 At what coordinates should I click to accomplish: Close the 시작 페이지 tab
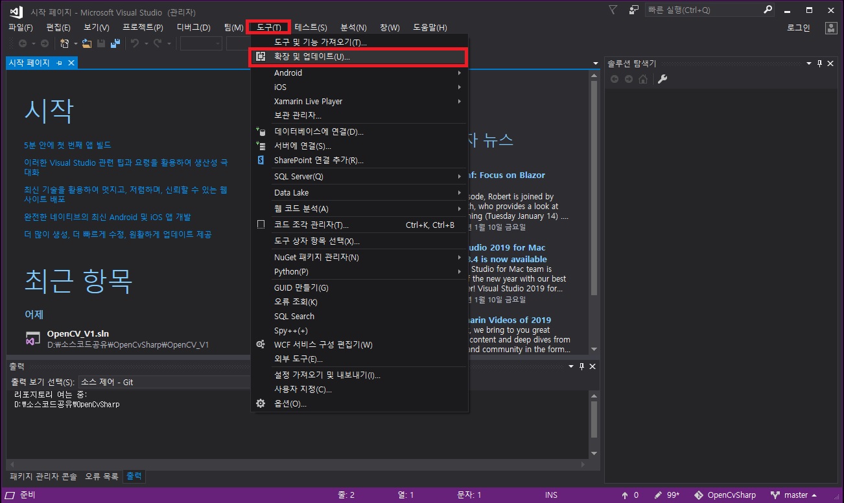click(71, 63)
